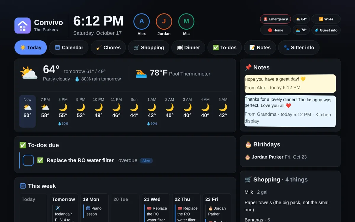Click the 64° weather pill in header
The width and height of the screenshot is (355, 222).
301,19
